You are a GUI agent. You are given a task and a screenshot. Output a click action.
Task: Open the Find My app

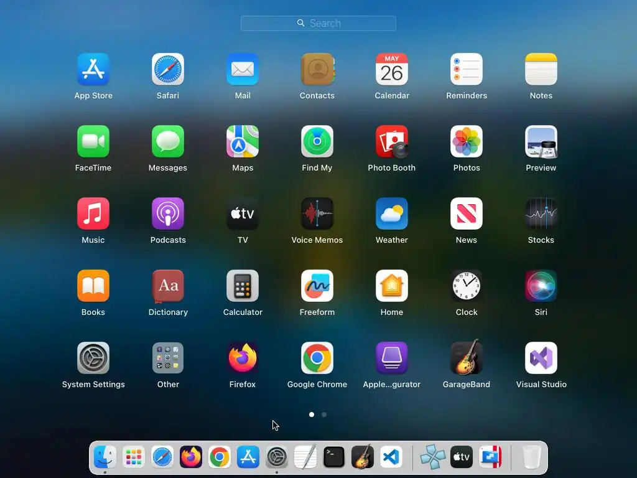[x=317, y=141]
